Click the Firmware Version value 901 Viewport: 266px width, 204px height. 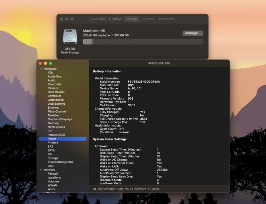click(x=130, y=99)
